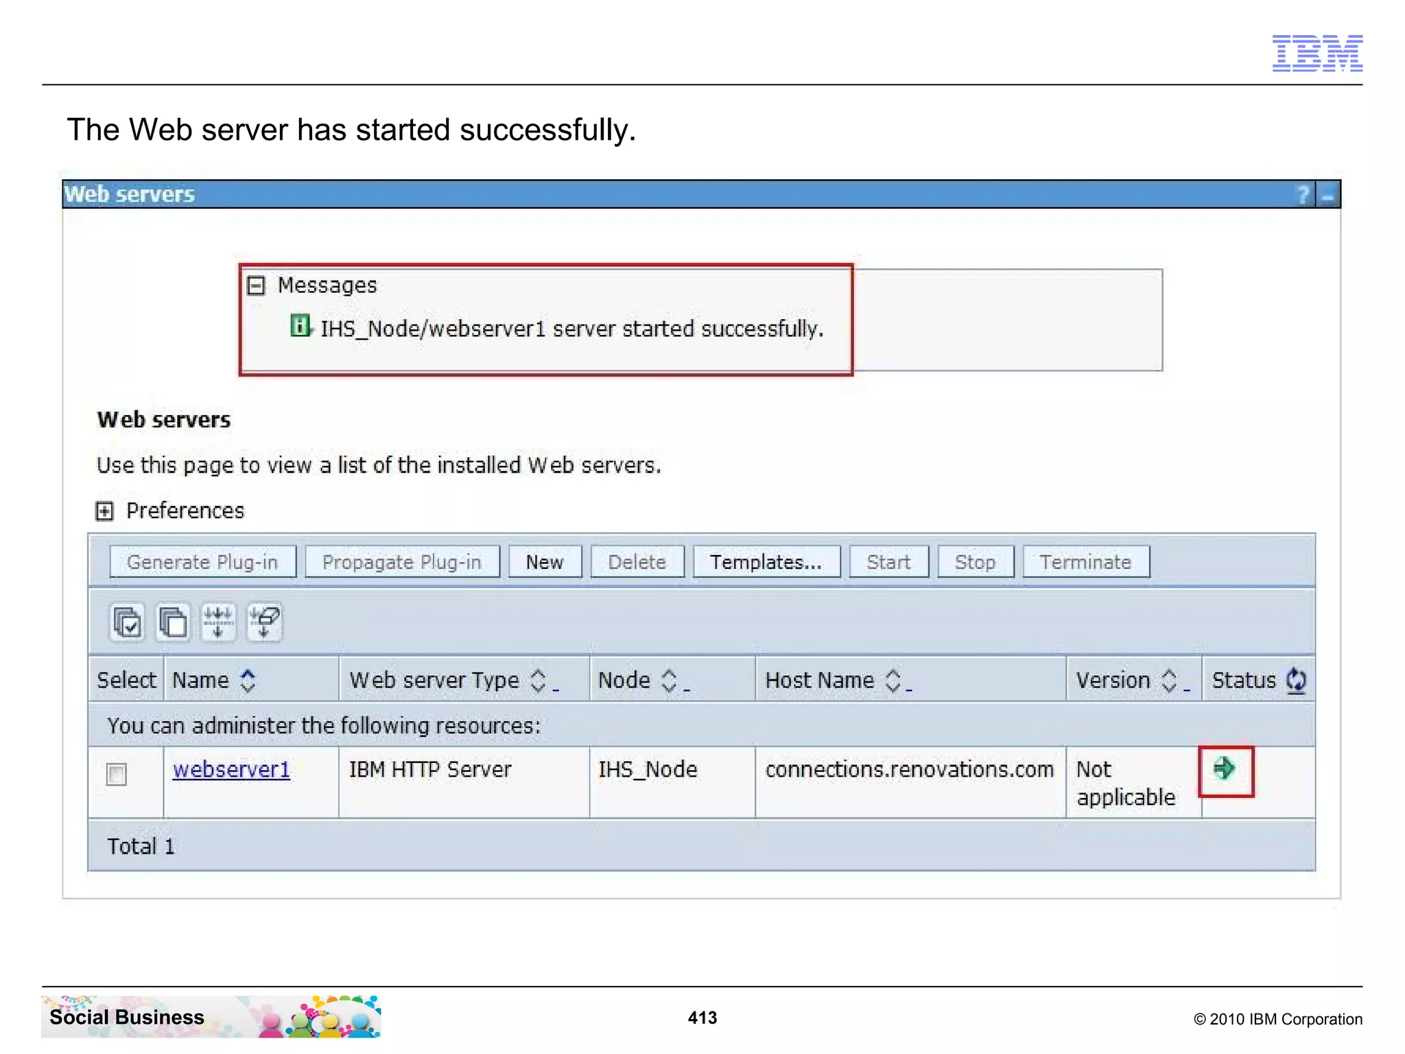Click the Select All rows icon
The image size is (1405, 1054).
127,622
